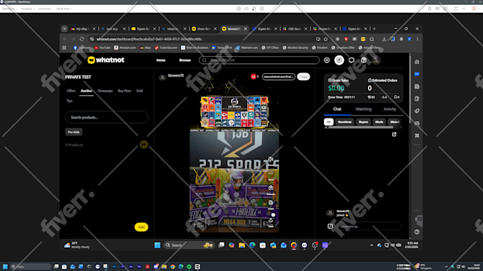Open the Amazon.com bookmark
483x271 pixels.
click(x=125, y=48)
